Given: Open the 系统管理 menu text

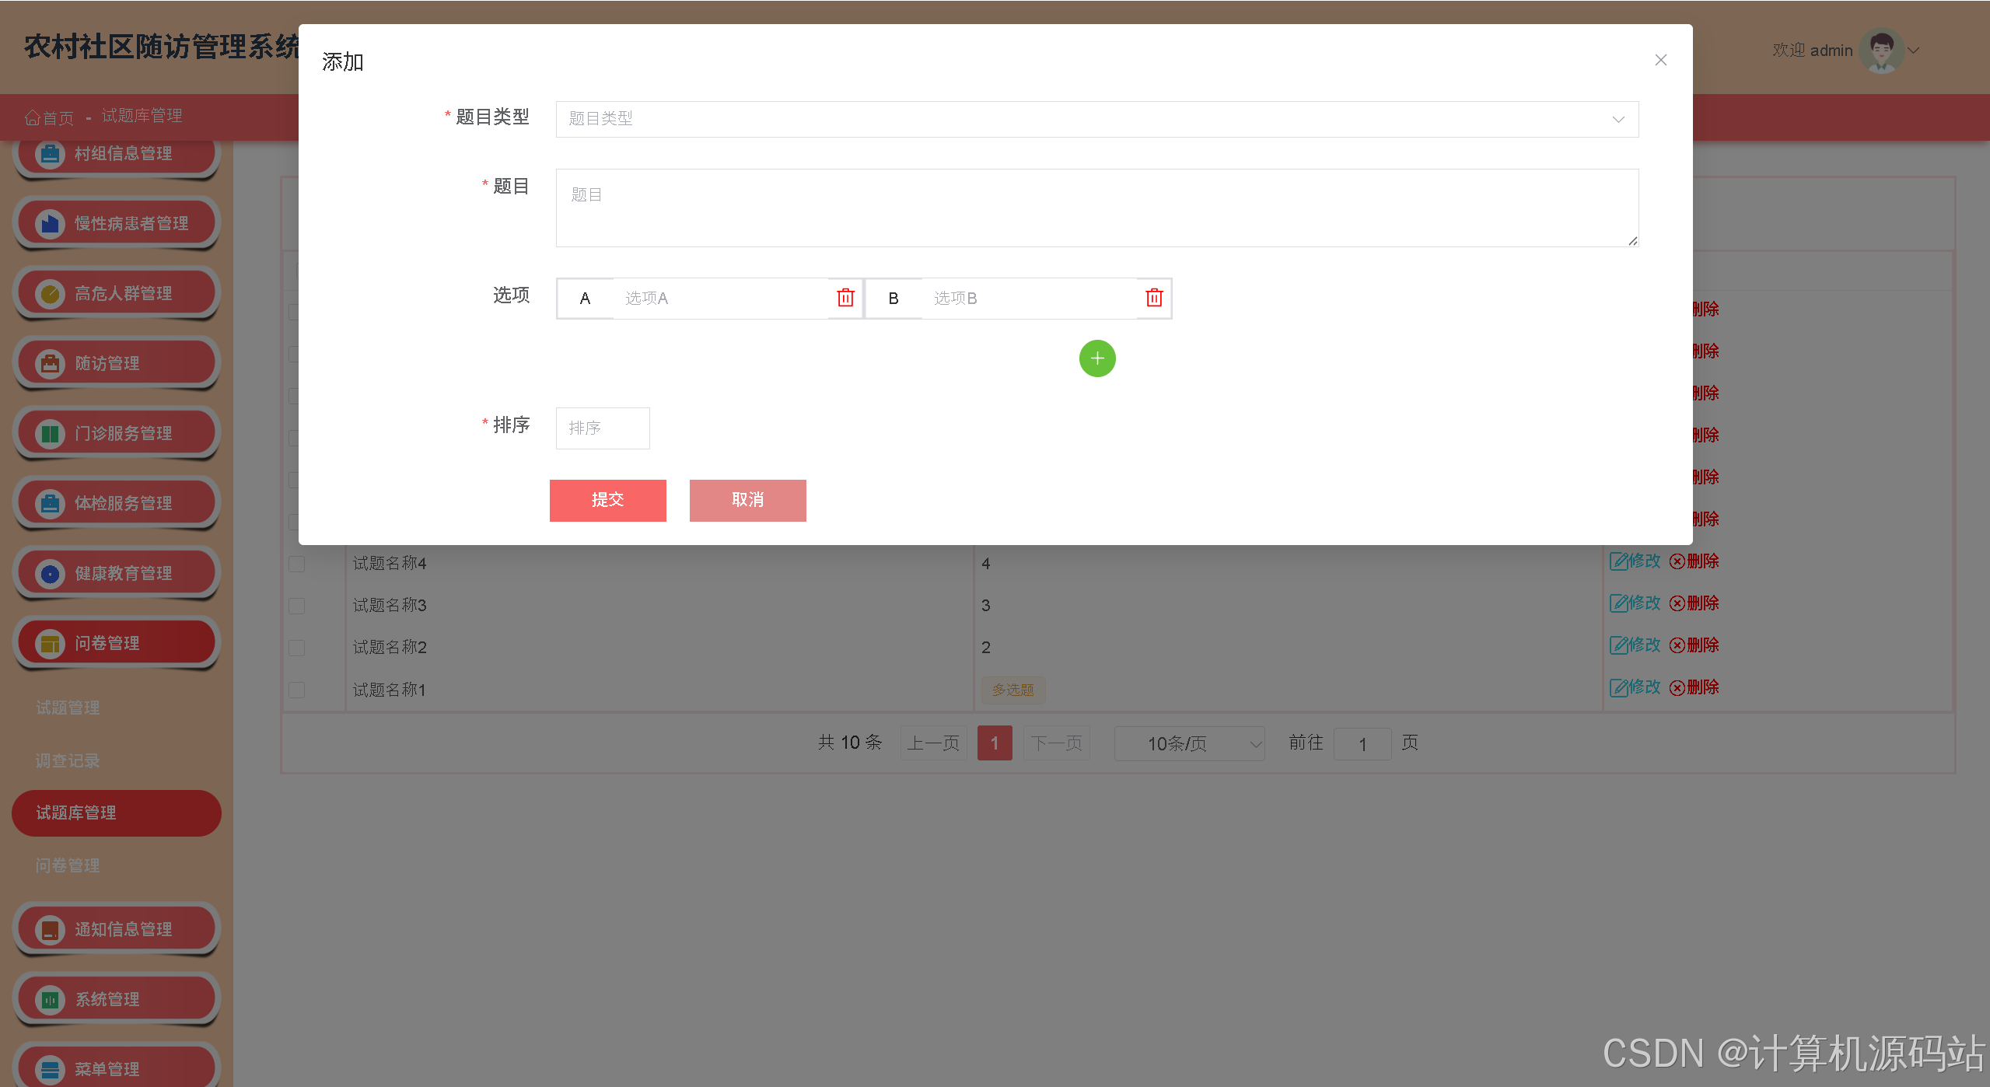Looking at the screenshot, I should click(x=107, y=1000).
